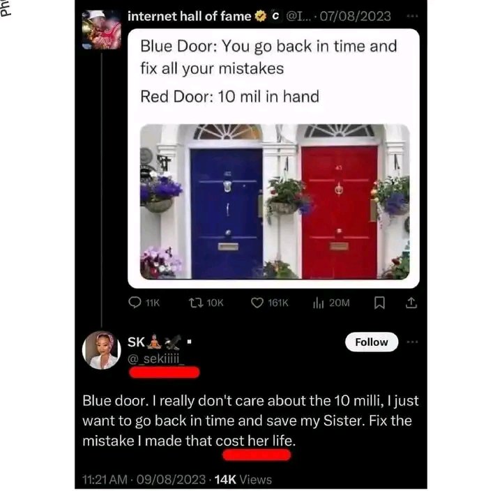Image resolution: width=502 pixels, height=502 pixels.
Task: Click the gold verified badge icon
Action: coord(260,16)
